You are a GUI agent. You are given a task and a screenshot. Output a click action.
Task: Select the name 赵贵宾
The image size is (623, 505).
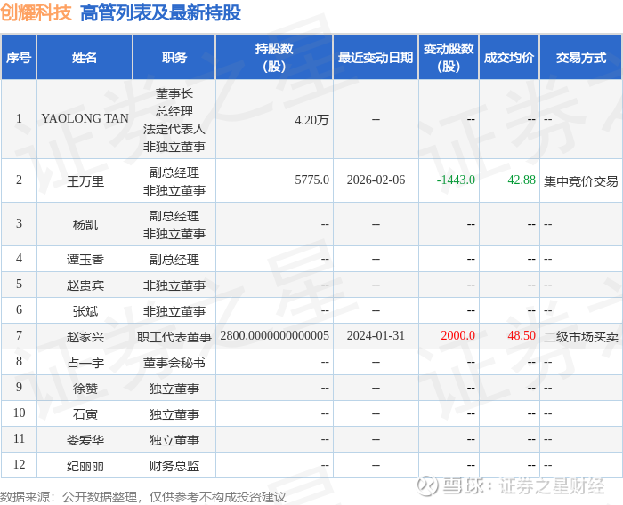[85, 285]
